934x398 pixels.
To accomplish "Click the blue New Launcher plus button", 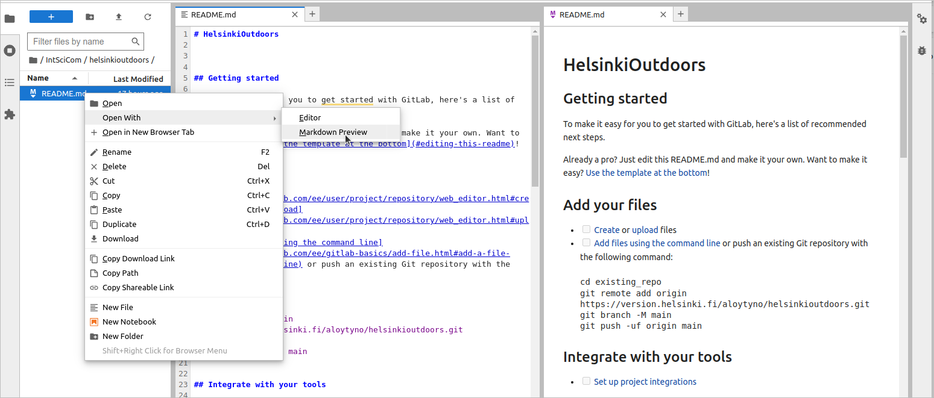I will [51, 17].
